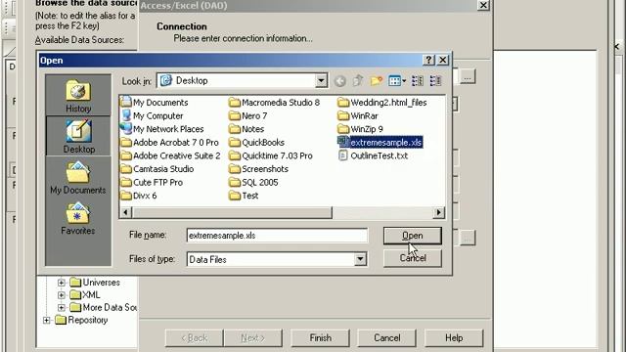The image size is (626, 352).
Task: Switch to list view icon
Action: coord(418,81)
